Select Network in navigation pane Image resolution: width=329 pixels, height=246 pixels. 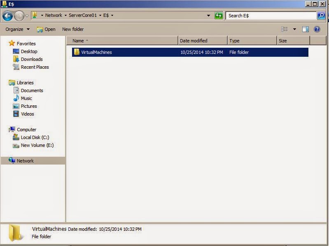[x=25, y=161]
